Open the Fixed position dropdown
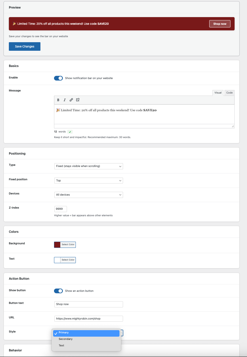The image size is (247, 357). (x=88, y=180)
